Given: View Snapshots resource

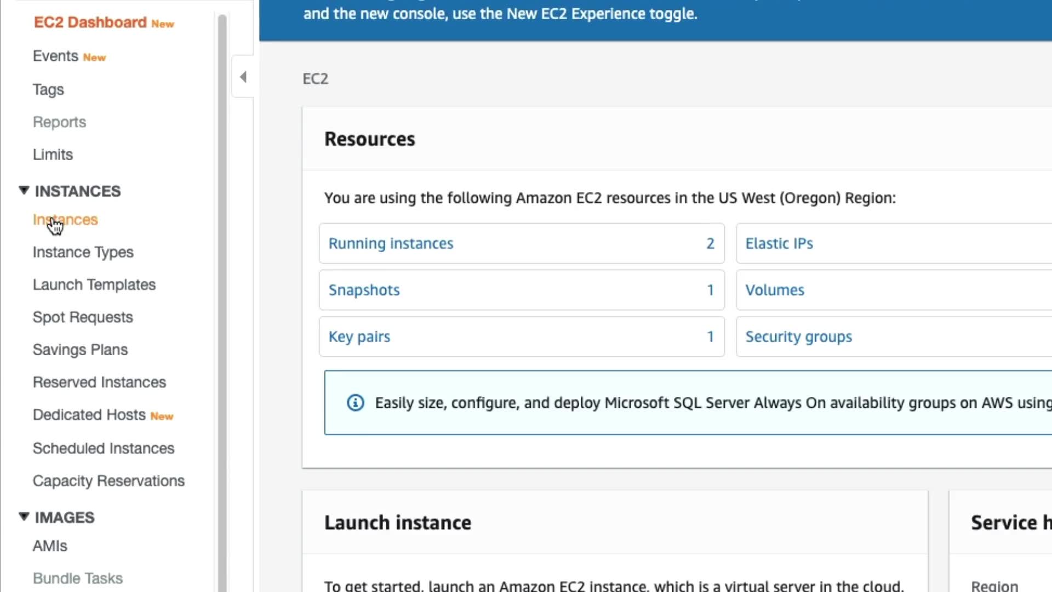Looking at the screenshot, I should [364, 290].
